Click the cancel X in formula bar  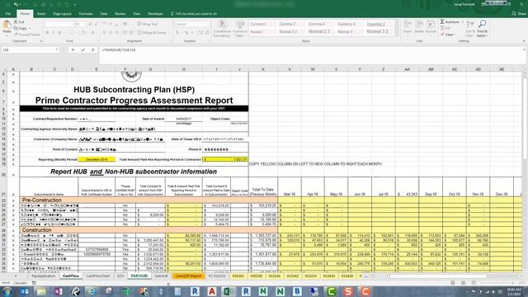[x=73, y=49]
